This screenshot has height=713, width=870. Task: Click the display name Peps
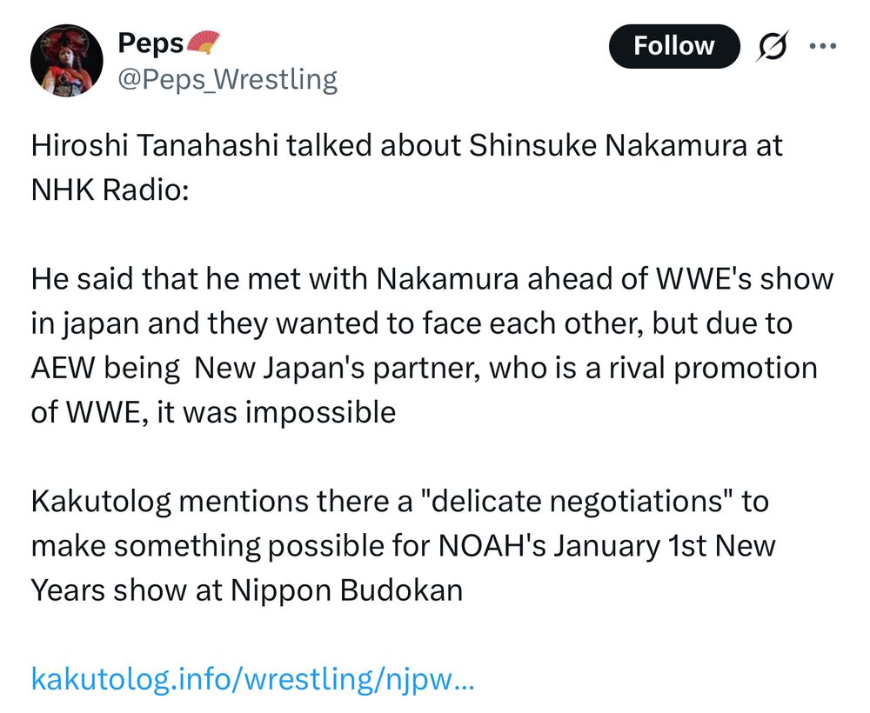point(151,43)
